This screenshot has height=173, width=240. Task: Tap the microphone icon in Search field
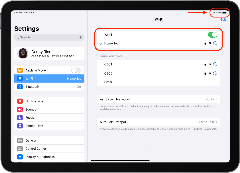(x=81, y=37)
